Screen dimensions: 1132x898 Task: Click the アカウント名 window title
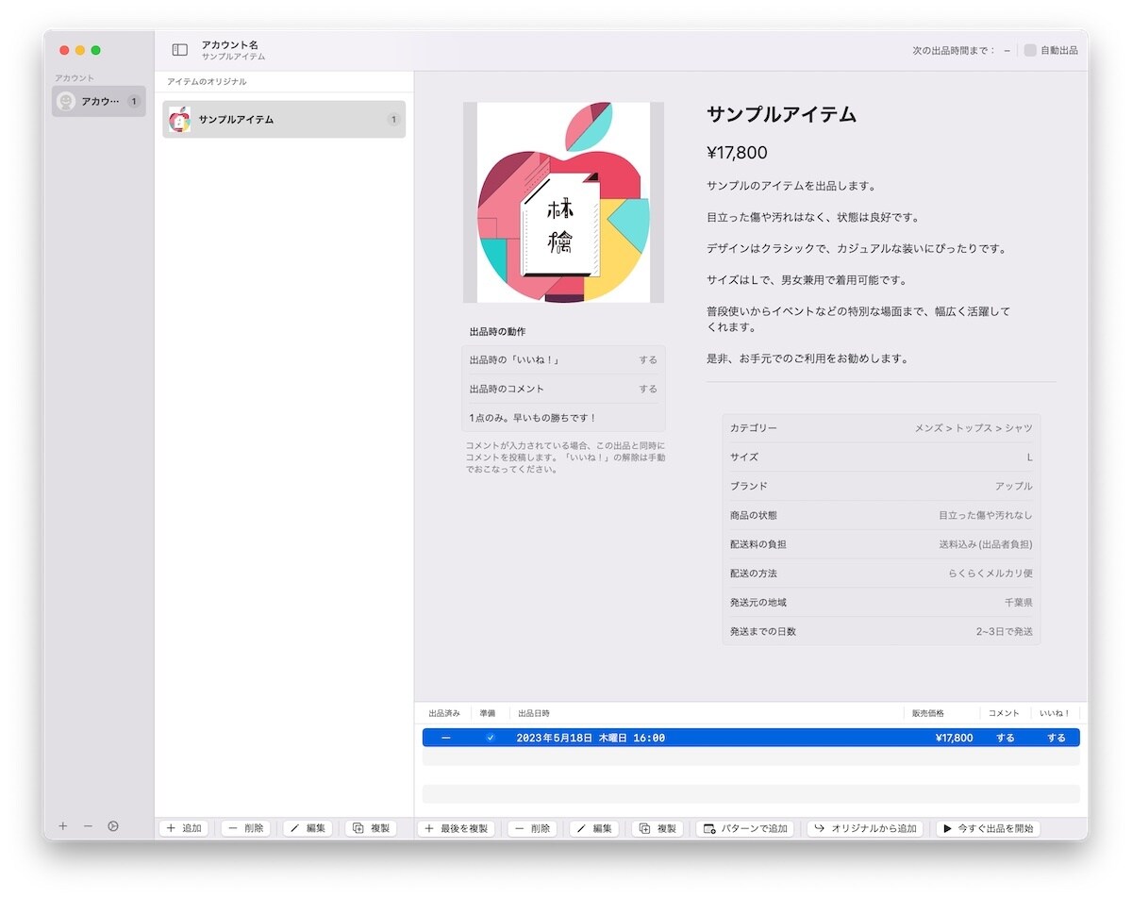coord(229,44)
